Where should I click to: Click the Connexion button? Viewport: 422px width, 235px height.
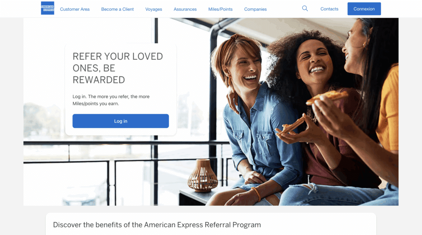pos(364,9)
